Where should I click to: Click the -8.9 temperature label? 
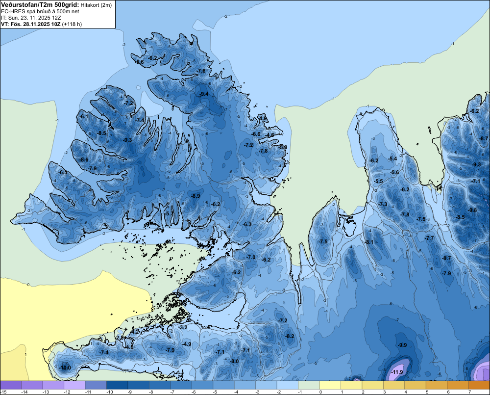[x=196, y=196]
